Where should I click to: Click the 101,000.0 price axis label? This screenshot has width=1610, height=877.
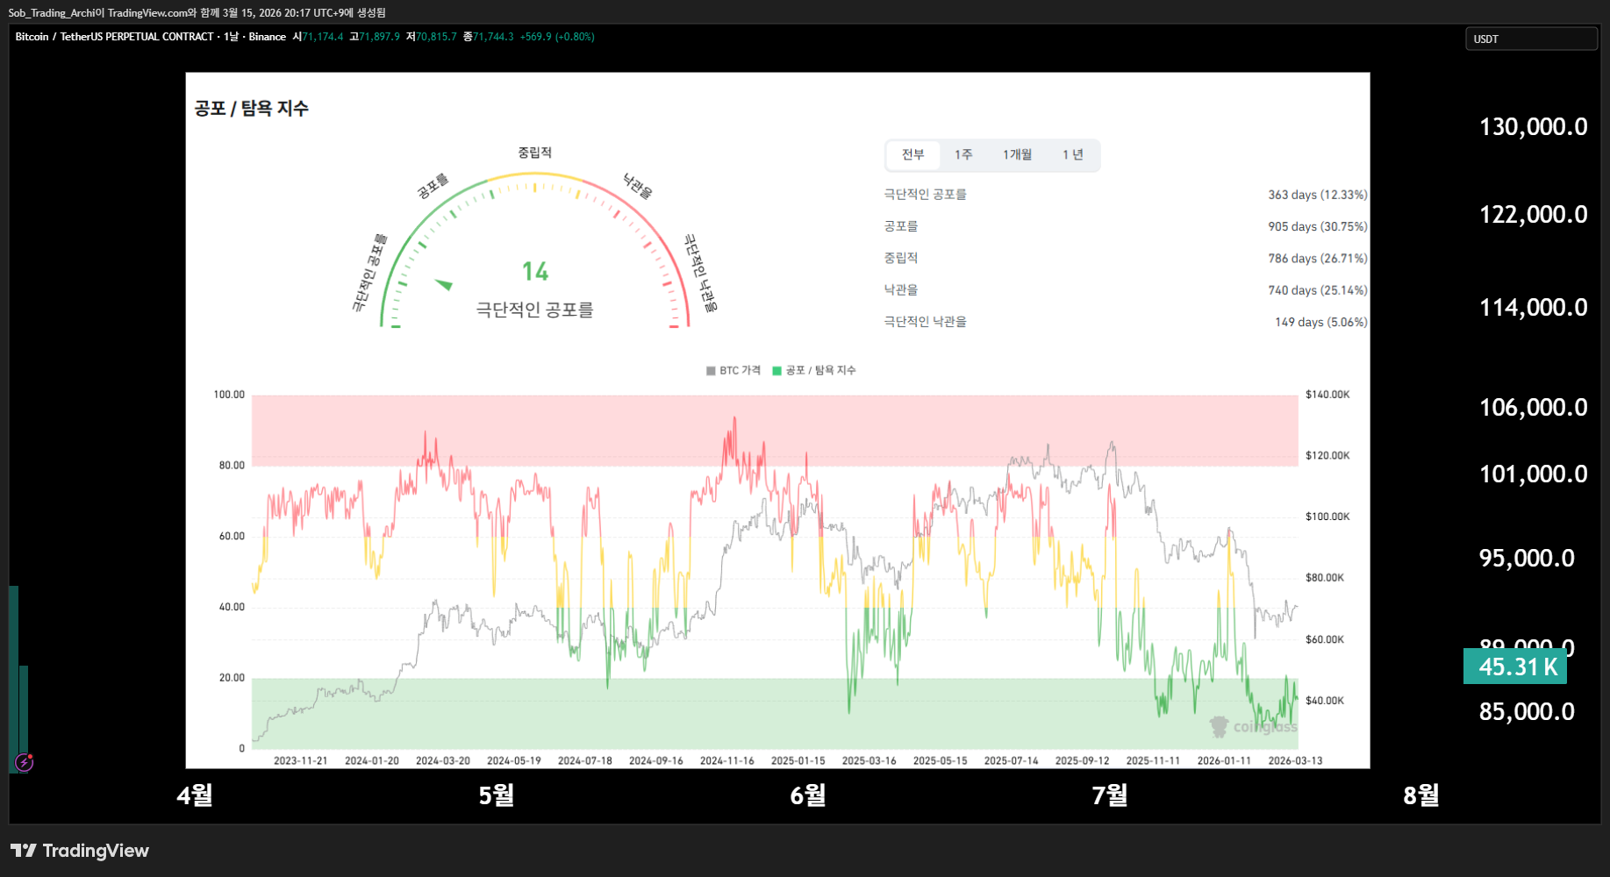coord(1534,474)
